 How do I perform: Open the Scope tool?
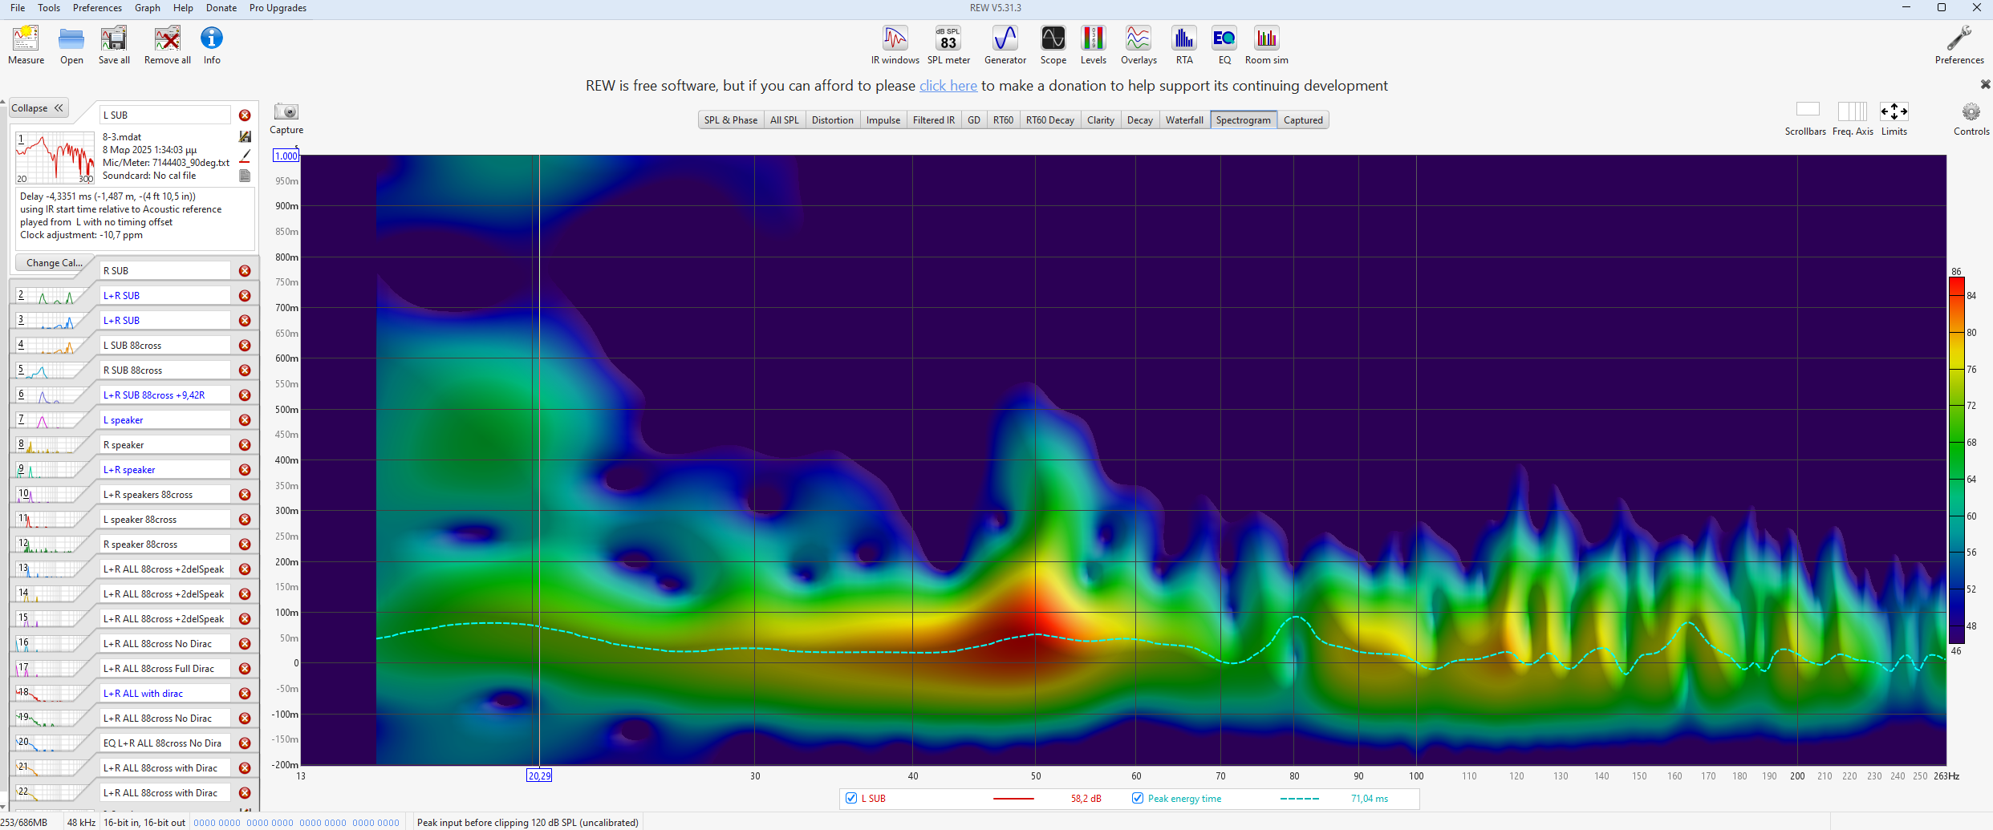[1053, 45]
